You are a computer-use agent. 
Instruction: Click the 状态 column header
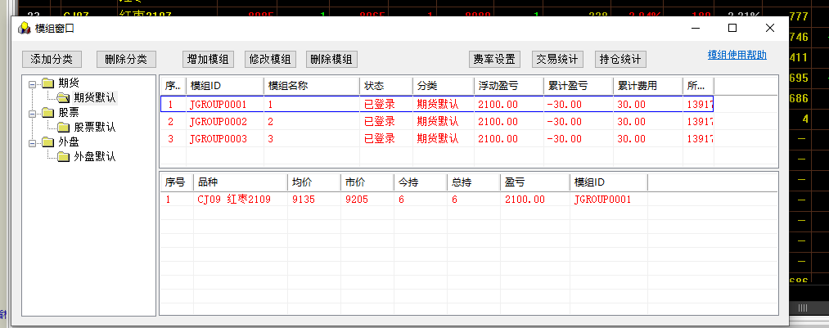(x=386, y=86)
